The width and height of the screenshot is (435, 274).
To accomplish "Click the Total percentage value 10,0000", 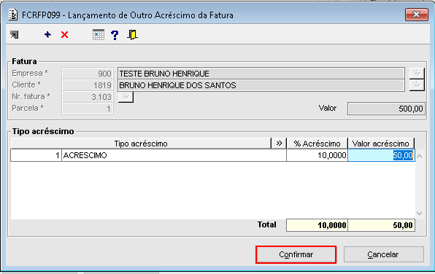I will [x=317, y=225].
